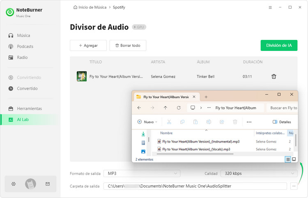Image resolution: width=308 pixels, height=198 pixels.
Task: Open Formato de salida MP3 dropdown
Action: [x=142, y=173]
